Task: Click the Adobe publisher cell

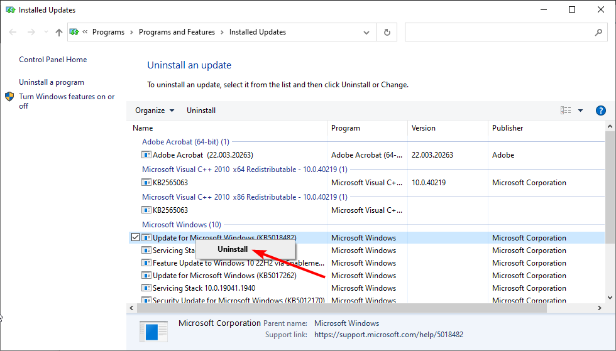Action: click(x=503, y=154)
